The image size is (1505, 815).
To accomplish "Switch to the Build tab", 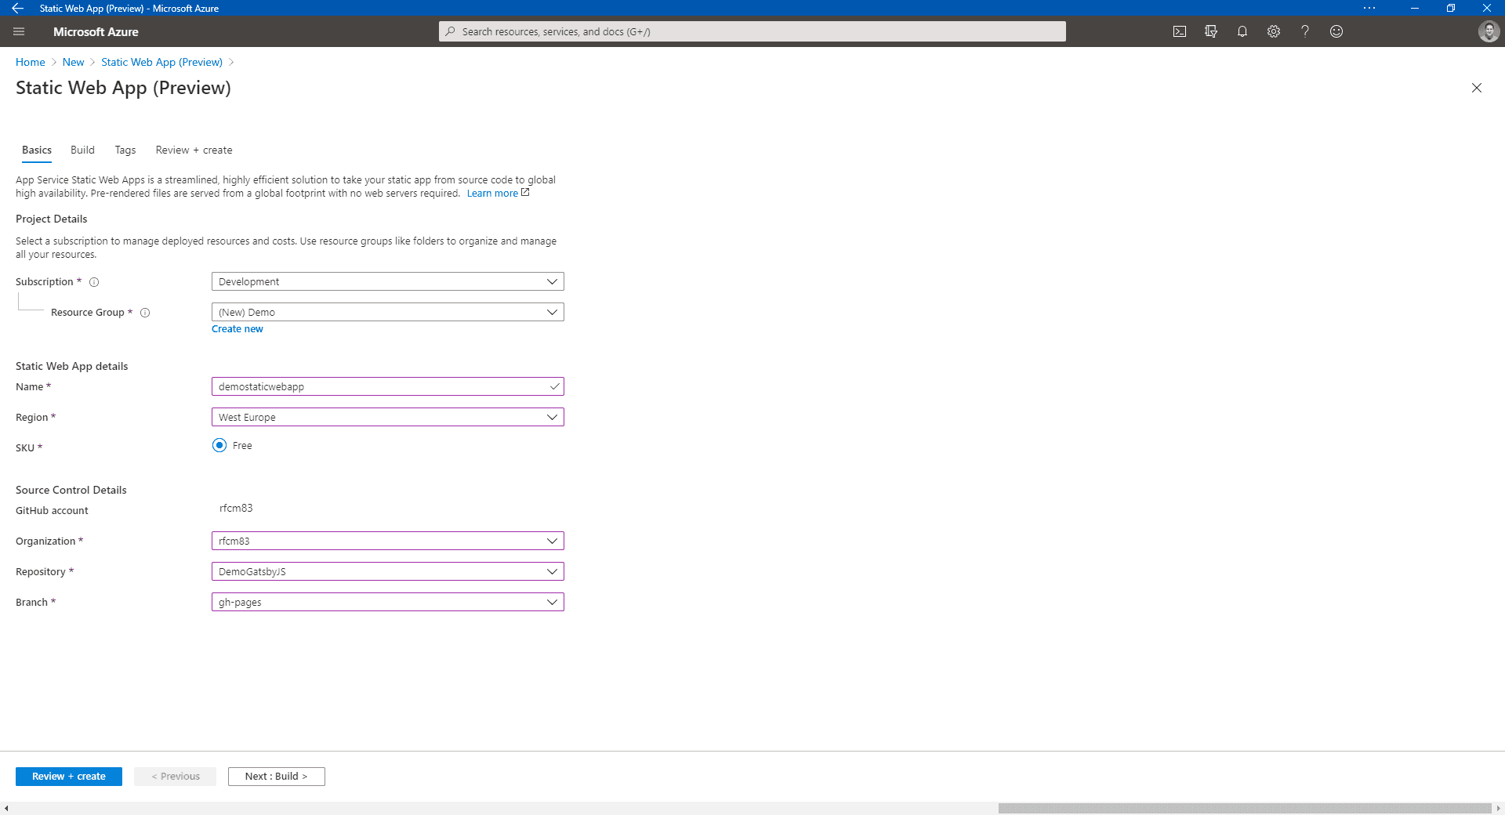I will coord(82,150).
